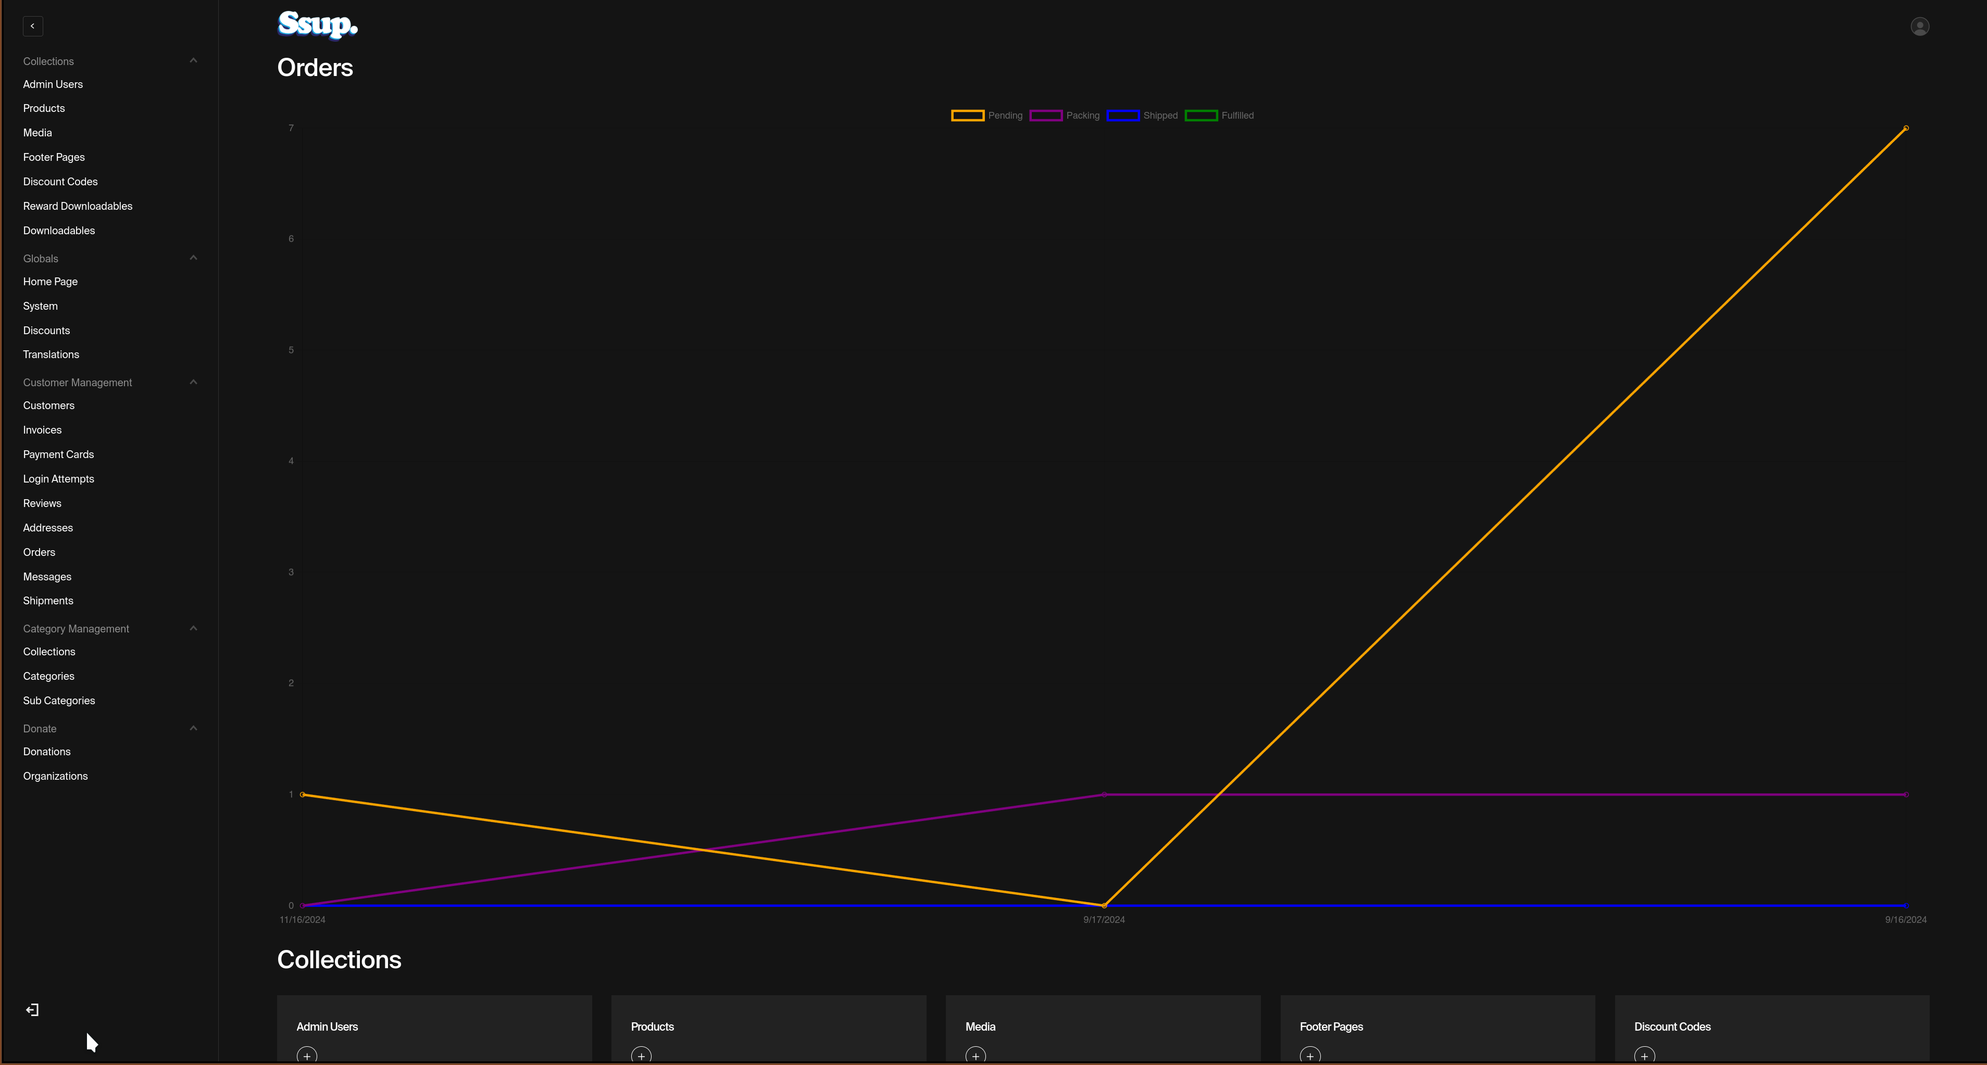Viewport: 1987px width, 1065px height.
Task: Collapse the Collections sidebar group
Action: (x=193, y=61)
